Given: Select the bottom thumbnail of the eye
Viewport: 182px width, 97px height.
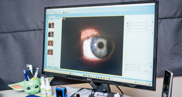Looking at the screenshot, I should (50, 52).
